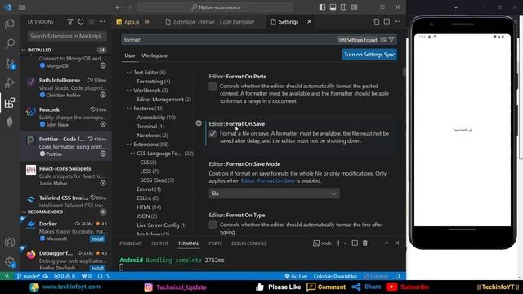Toggle primary sidebar layout icon

[322, 7]
